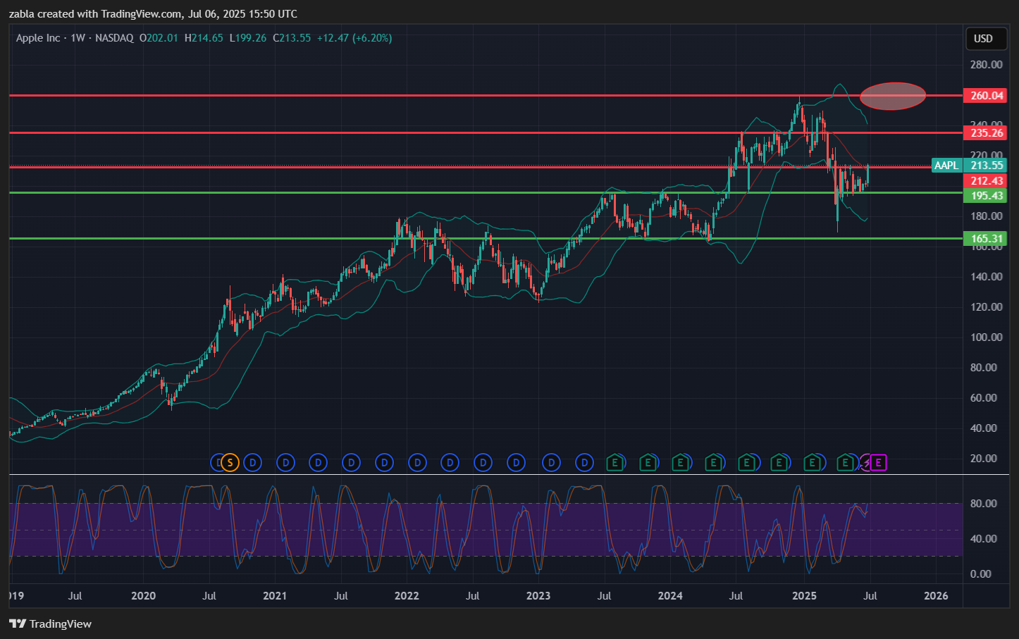Click the 2024 label on time axis
Image resolution: width=1019 pixels, height=639 pixels.
pyautogui.click(x=670, y=596)
